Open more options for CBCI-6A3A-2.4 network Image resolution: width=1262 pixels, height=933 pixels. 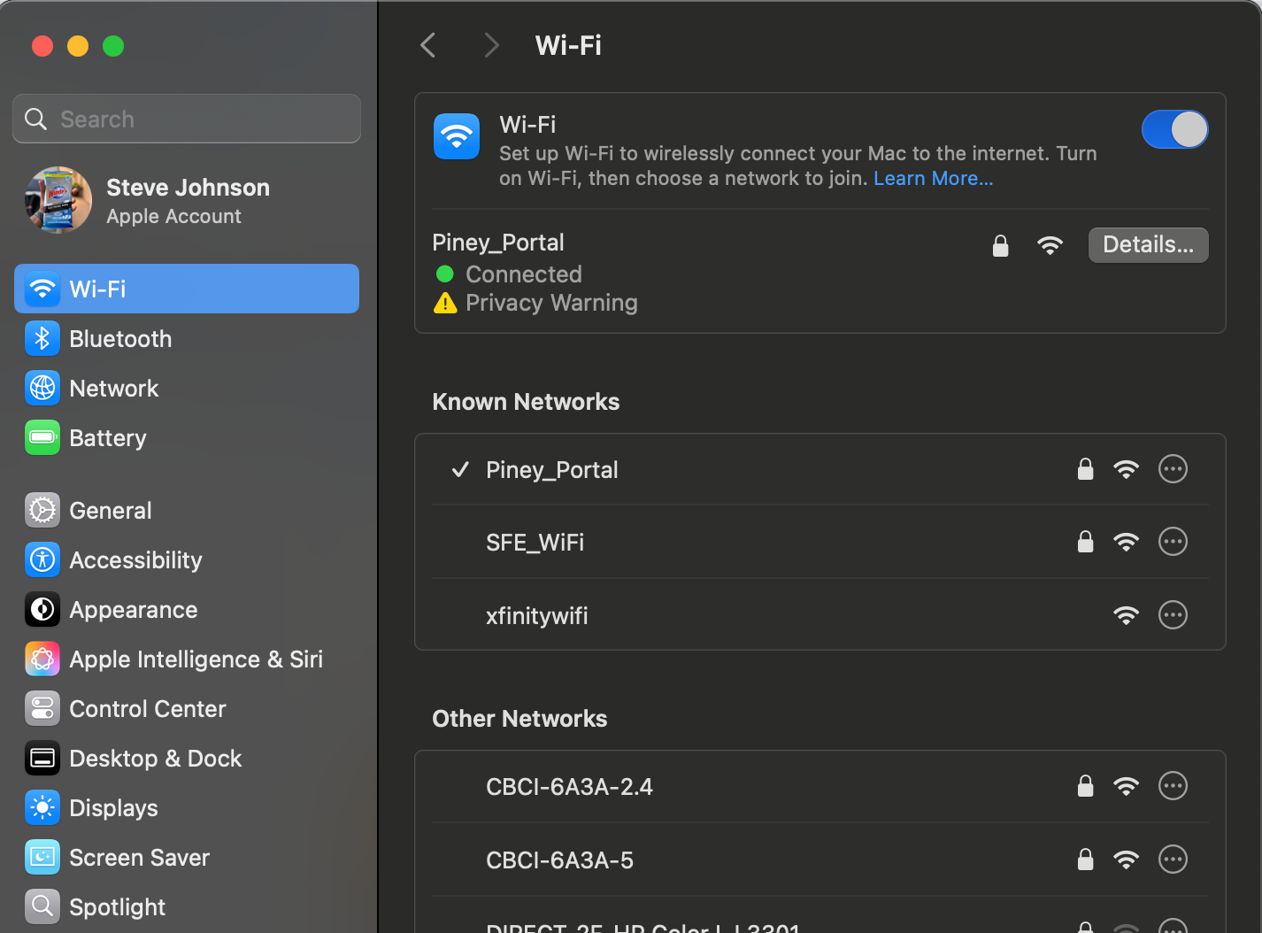tap(1173, 786)
